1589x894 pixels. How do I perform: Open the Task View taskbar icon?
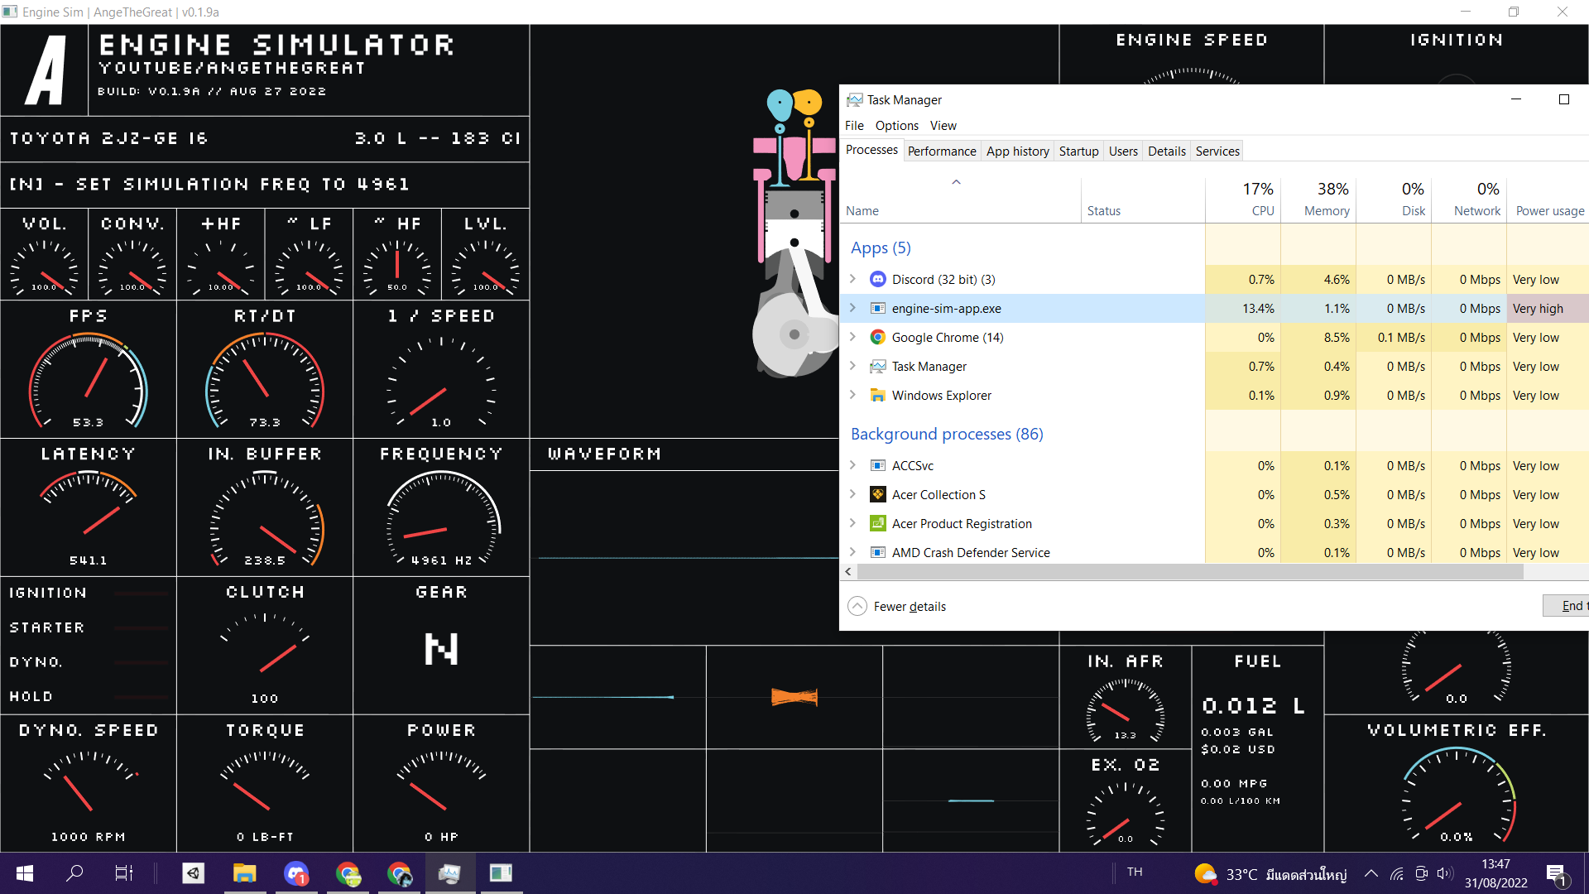tap(123, 873)
